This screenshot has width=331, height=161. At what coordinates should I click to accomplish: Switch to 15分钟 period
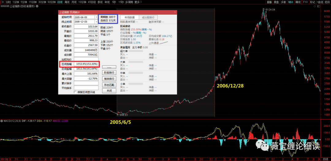tap(32, 2)
